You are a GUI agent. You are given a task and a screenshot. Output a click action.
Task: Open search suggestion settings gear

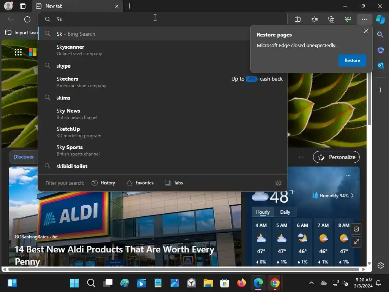(x=278, y=183)
